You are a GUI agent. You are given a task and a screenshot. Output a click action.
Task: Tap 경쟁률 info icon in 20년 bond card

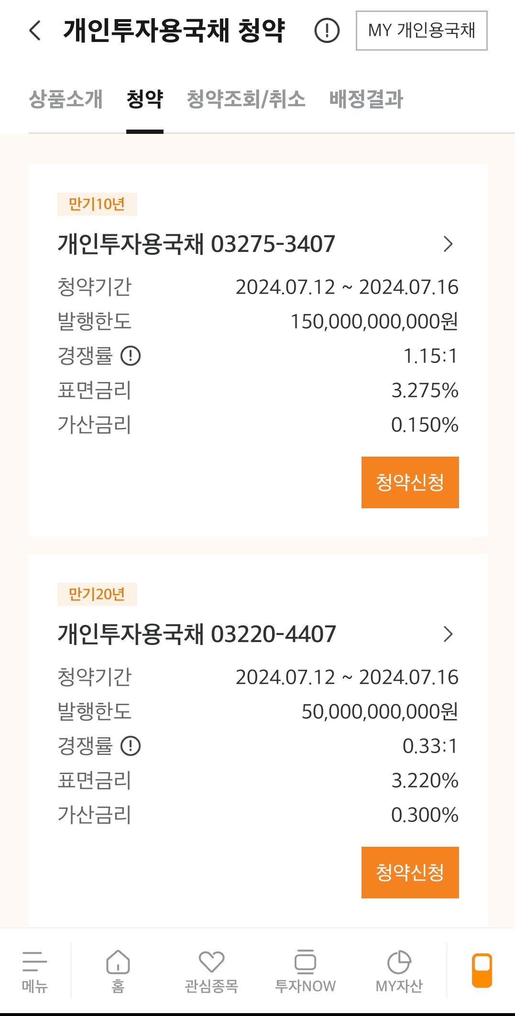131,746
